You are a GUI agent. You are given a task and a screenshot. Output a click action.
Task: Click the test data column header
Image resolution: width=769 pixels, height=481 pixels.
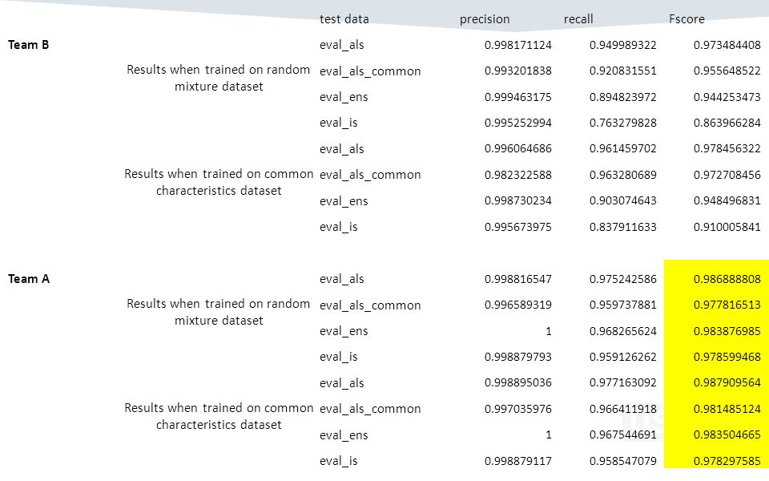coord(344,19)
